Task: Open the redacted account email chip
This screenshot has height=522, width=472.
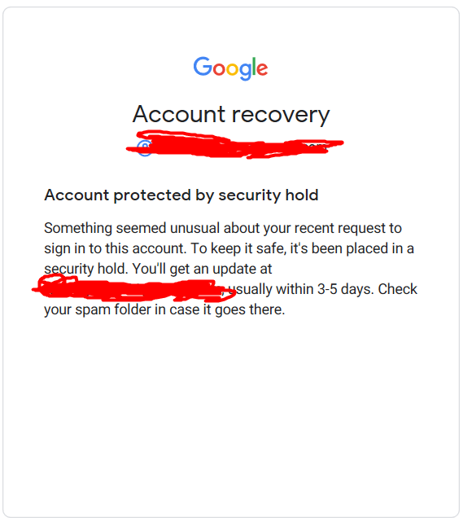Action: (234, 144)
